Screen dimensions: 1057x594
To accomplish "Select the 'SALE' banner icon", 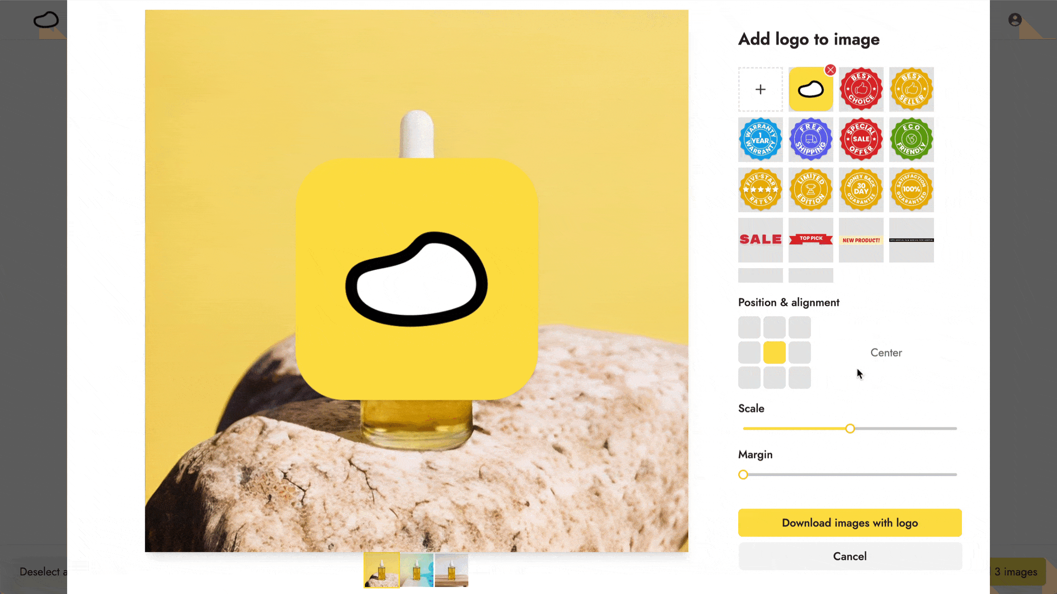I will pos(760,239).
